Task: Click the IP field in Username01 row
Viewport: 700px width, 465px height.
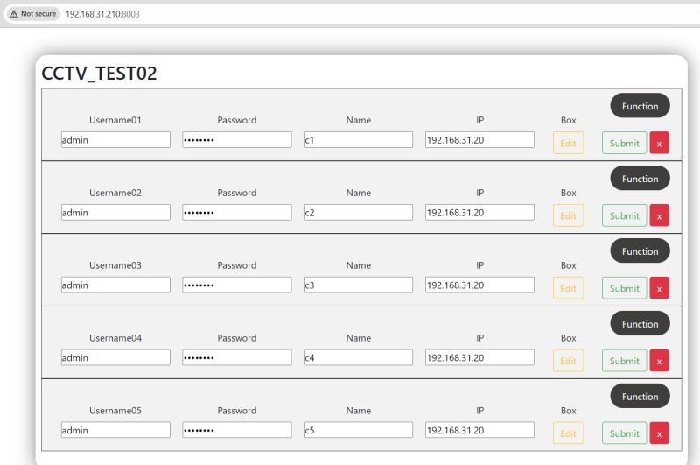Action: tap(479, 139)
